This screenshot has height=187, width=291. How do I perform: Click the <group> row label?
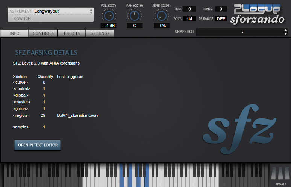[21, 109]
